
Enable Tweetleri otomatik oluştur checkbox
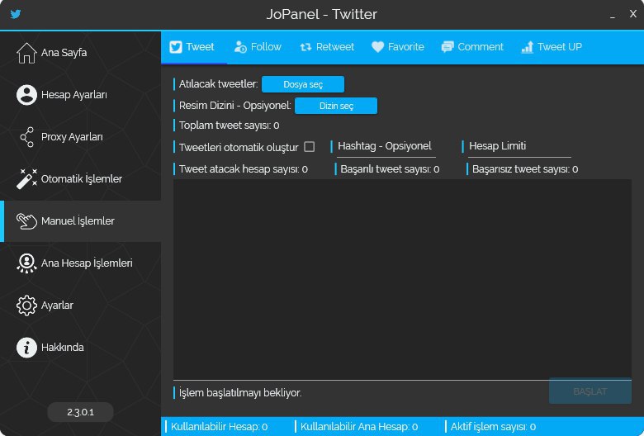pos(310,147)
